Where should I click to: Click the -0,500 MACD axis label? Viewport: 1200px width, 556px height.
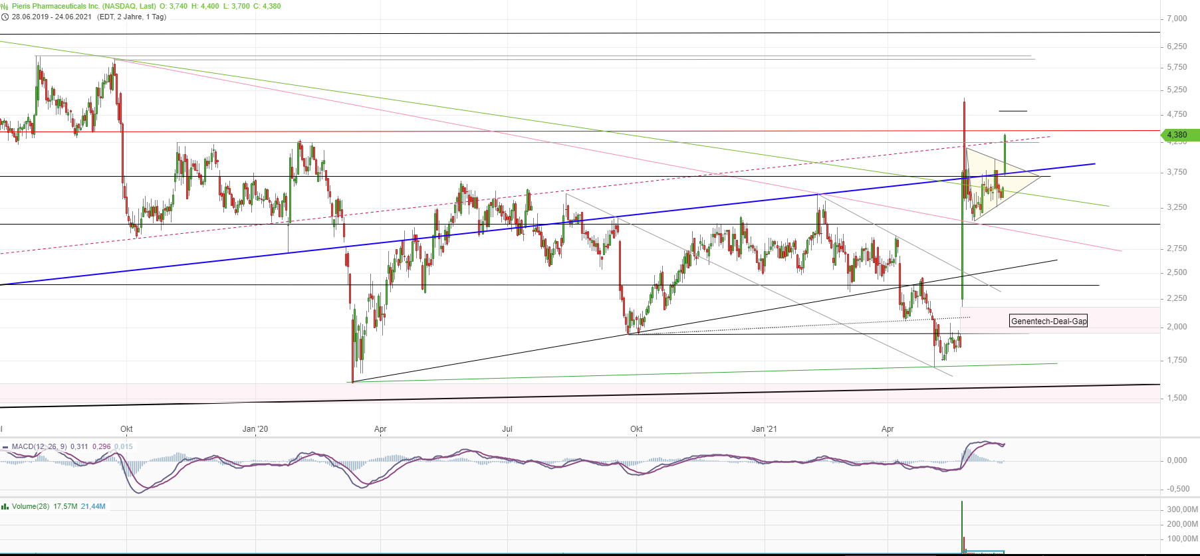point(1178,489)
